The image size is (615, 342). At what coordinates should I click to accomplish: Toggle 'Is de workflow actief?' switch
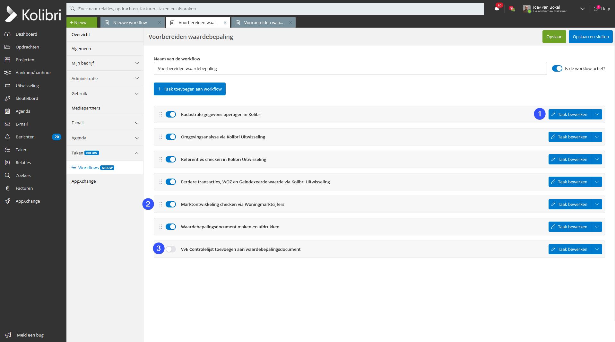tap(557, 68)
